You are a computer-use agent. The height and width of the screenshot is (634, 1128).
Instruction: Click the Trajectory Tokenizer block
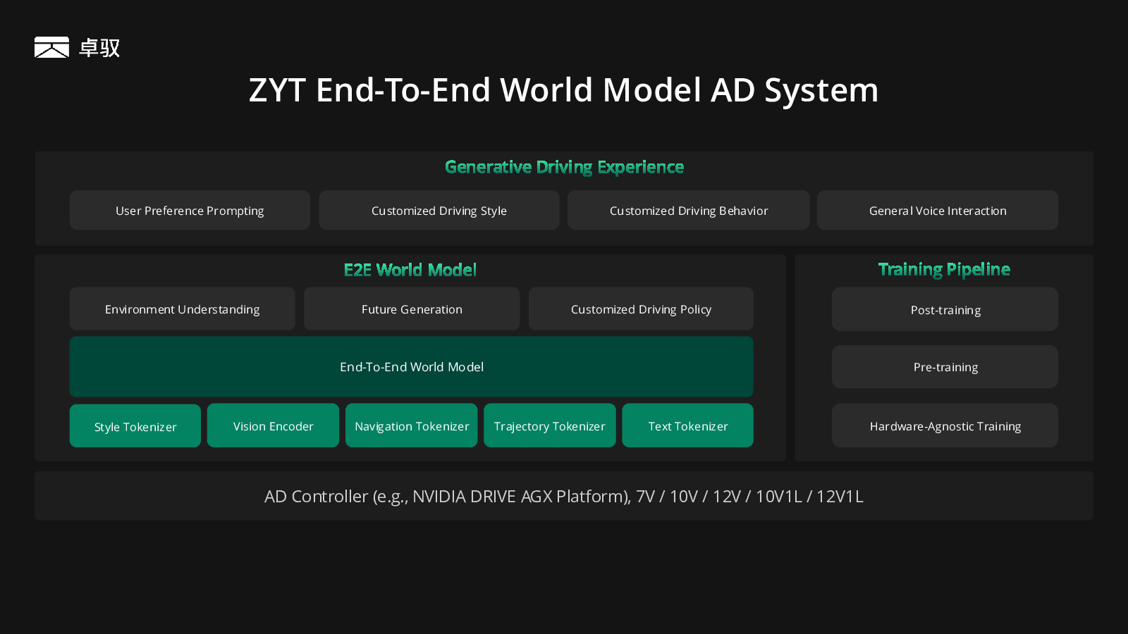tap(549, 425)
